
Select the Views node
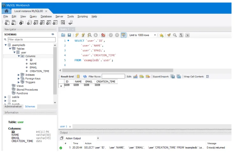[20, 86]
